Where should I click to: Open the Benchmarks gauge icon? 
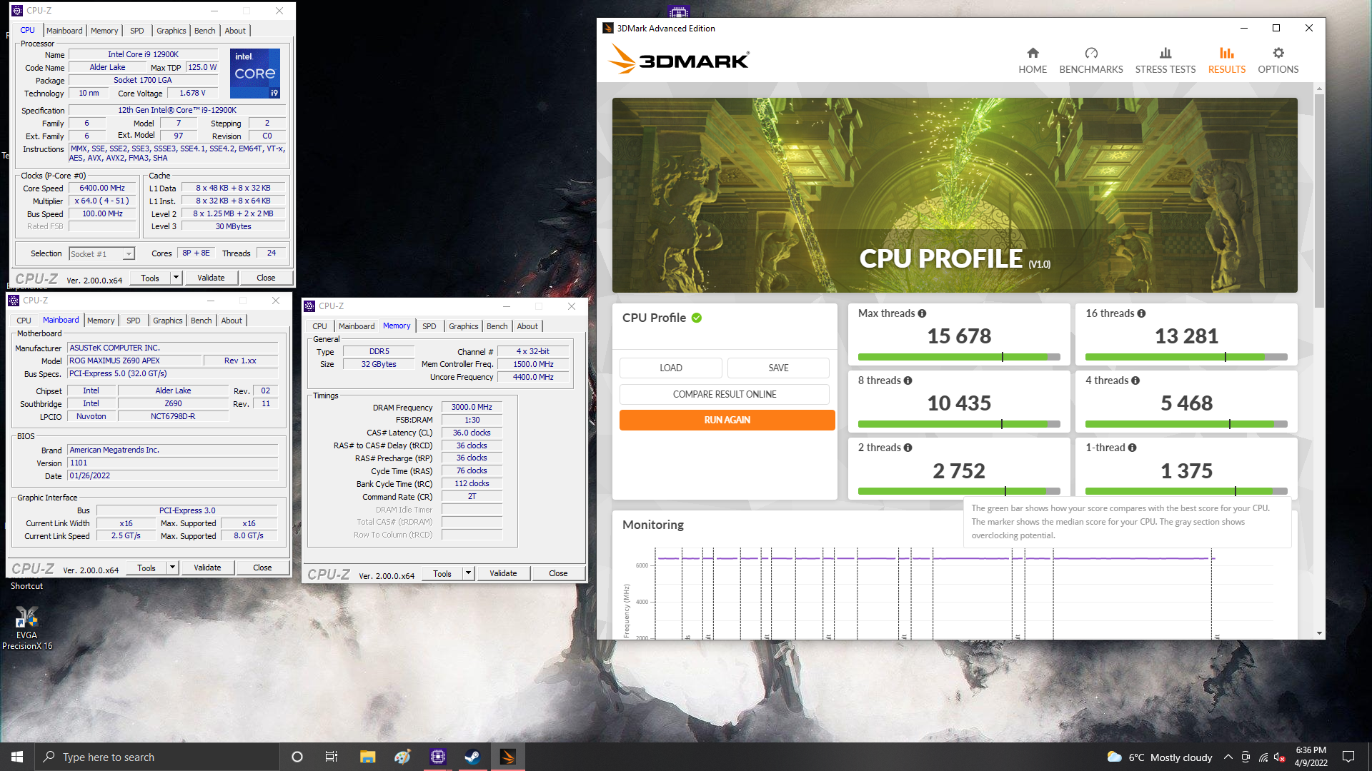click(1091, 53)
